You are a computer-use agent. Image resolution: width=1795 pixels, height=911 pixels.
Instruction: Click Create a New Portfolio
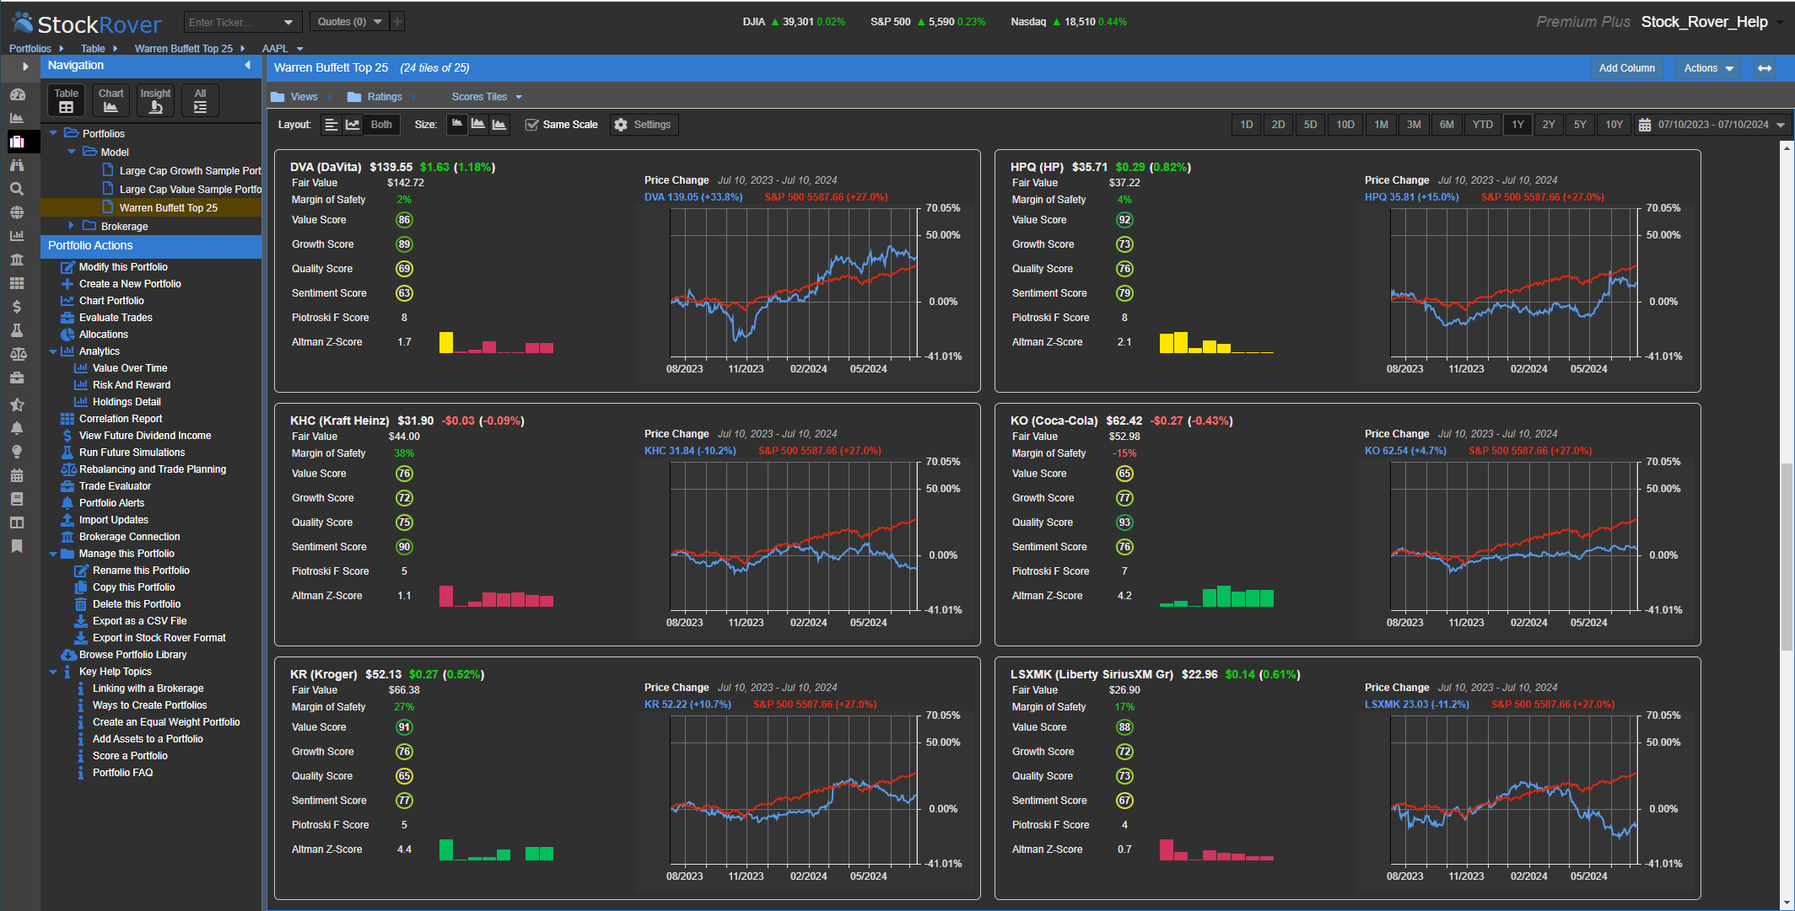click(x=130, y=284)
